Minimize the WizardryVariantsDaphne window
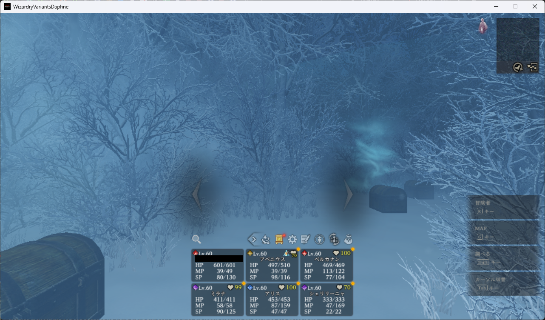The image size is (545, 320). tap(496, 6)
